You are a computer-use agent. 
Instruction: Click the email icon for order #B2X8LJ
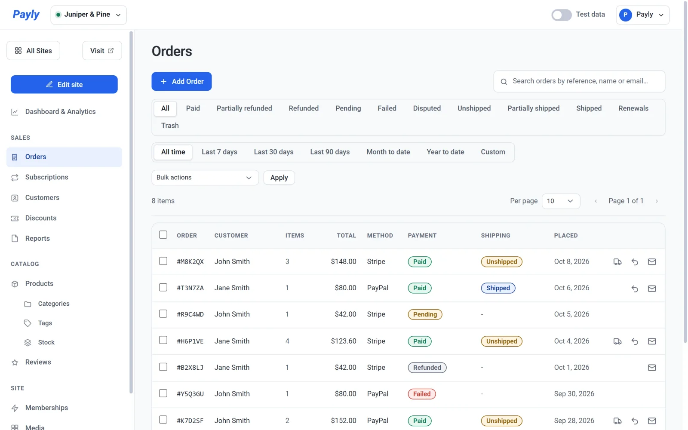pyautogui.click(x=652, y=368)
